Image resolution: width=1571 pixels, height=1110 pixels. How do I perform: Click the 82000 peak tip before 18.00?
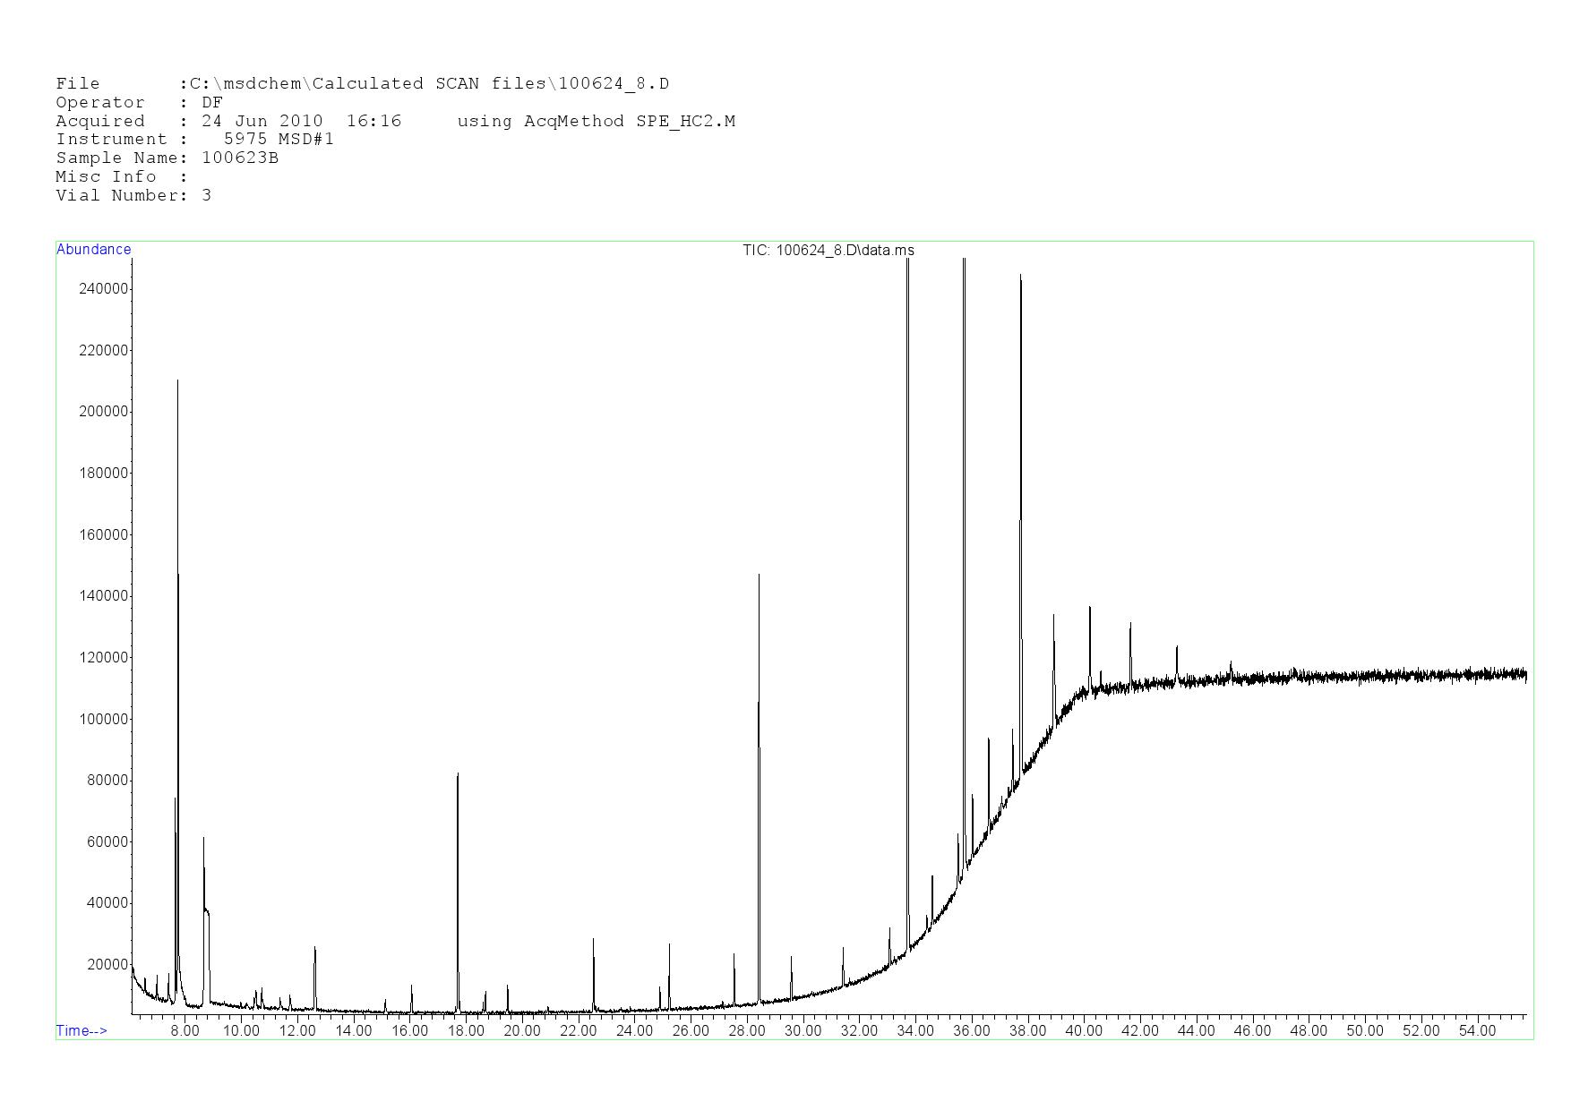[x=458, y=774]
